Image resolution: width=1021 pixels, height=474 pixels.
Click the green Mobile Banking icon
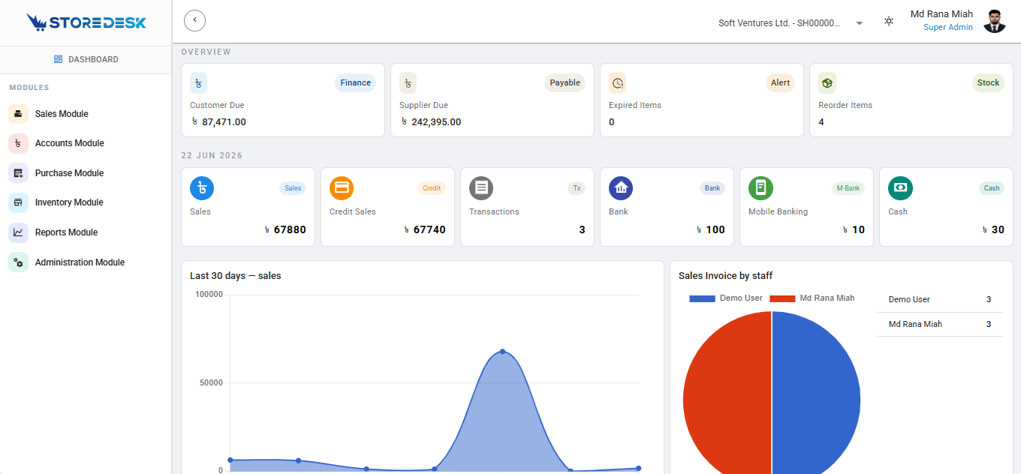[760, 188]
